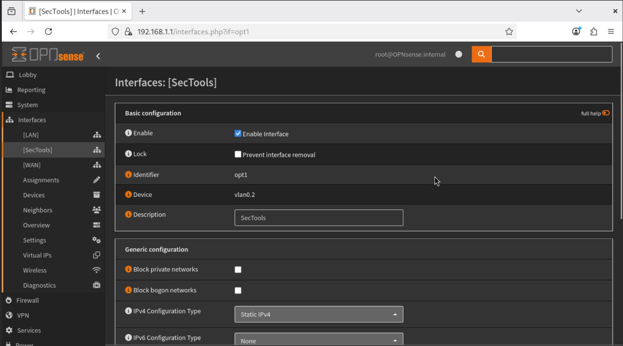
Task: Click the info icon next to Enable
Action: (x=128, y=133)
